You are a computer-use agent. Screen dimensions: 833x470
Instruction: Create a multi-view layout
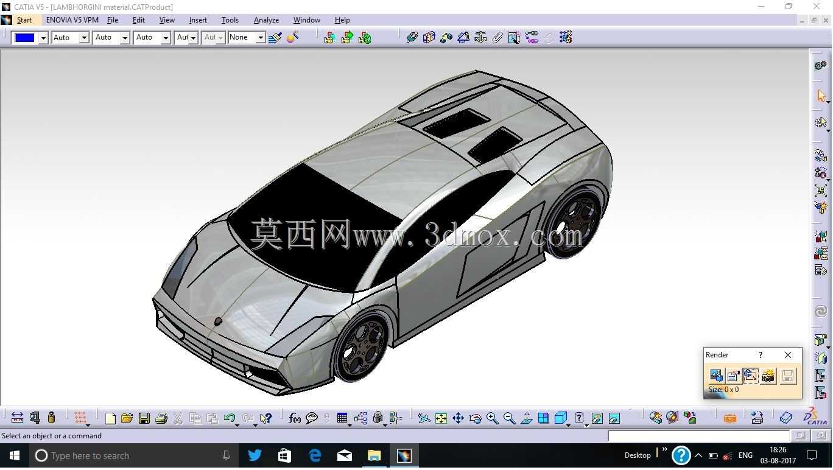pos(544,418)
